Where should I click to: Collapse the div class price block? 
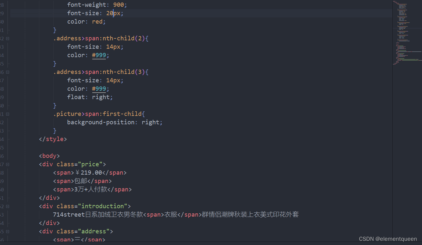7,164
